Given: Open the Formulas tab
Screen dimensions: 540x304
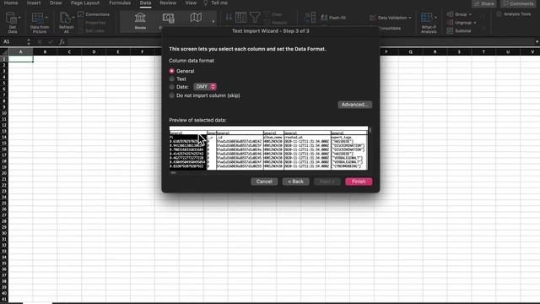Looking at the screenshot, I should 120,3.
